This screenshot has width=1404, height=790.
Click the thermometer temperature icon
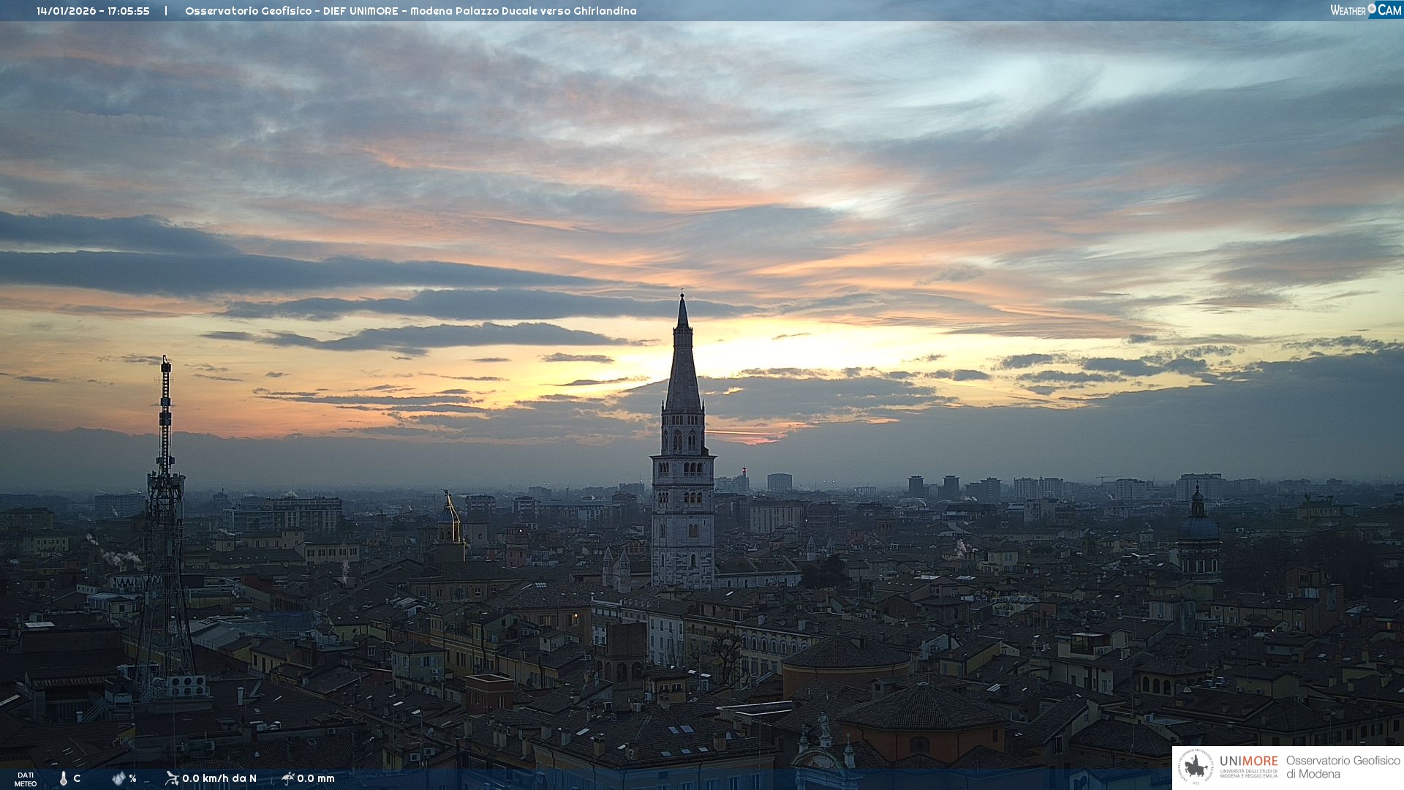64,778
